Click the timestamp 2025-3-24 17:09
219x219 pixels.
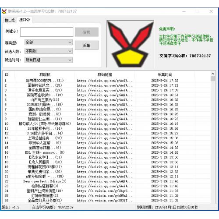coord(165,90)
